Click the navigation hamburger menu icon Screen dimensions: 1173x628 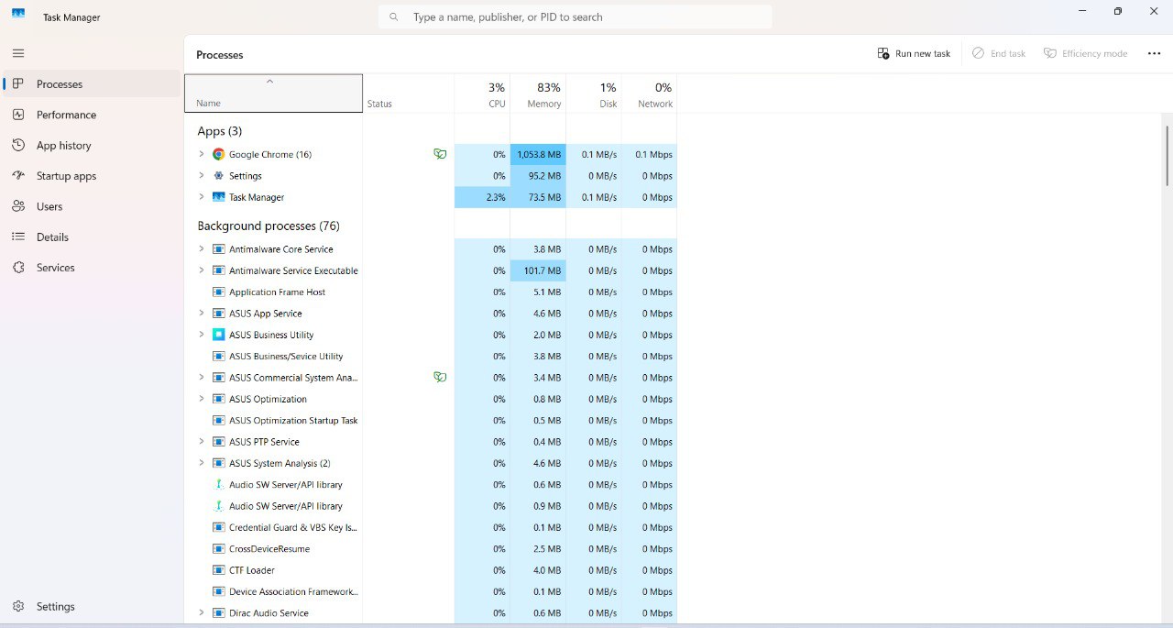click(17, 52)
